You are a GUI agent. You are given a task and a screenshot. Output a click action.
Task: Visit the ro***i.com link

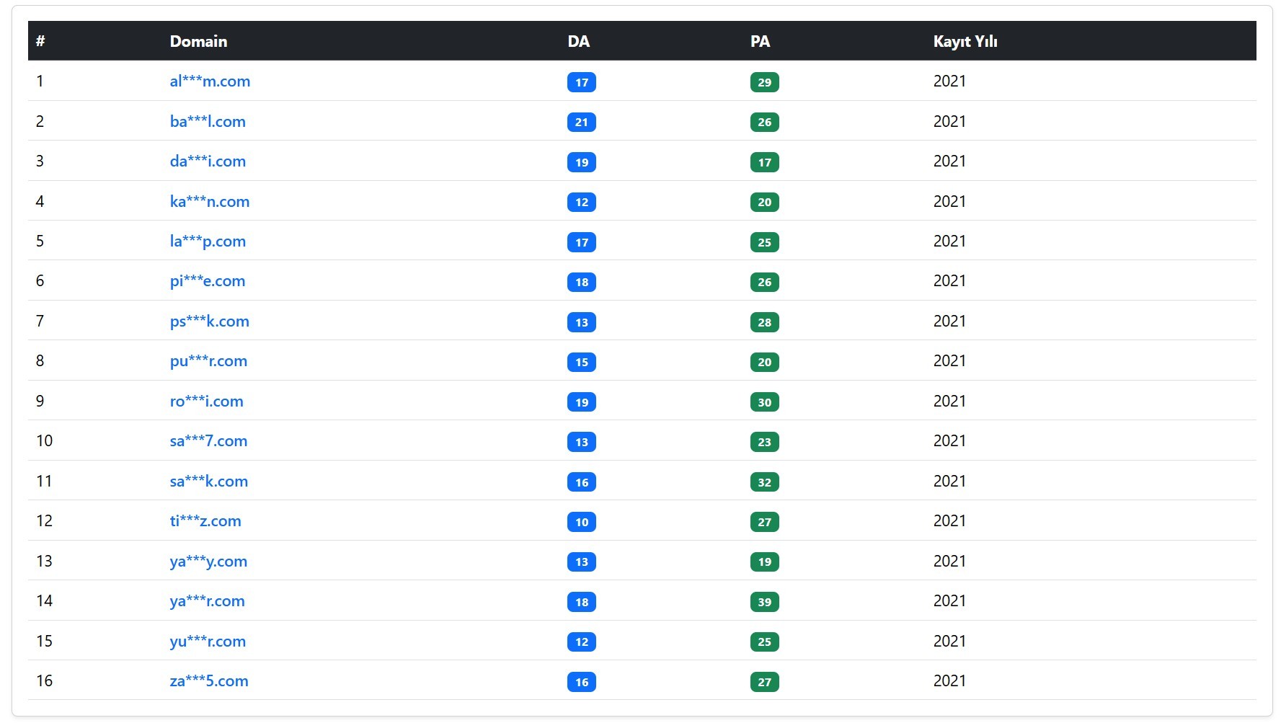point(206,402)
